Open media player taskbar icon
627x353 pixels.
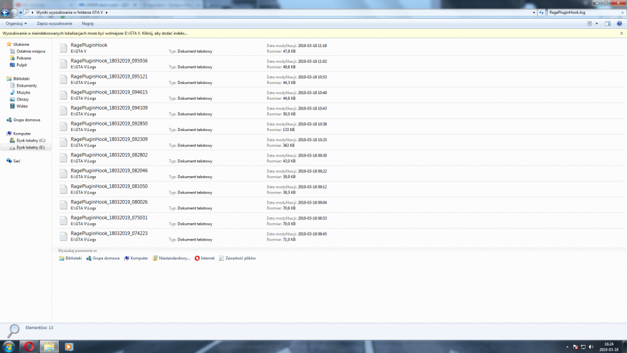[x=69, y=347]
